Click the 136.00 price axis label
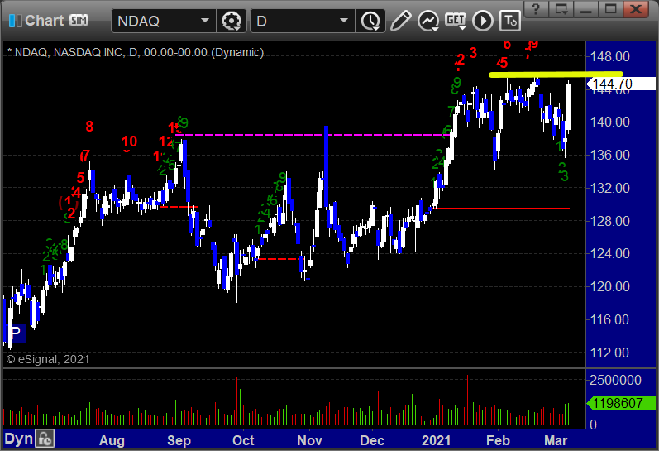 pos(610,155)
